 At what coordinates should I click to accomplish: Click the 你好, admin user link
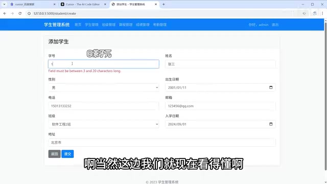click(259, 25)
